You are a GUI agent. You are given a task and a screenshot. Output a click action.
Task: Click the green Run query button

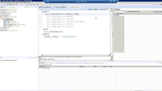pos(96,9)
